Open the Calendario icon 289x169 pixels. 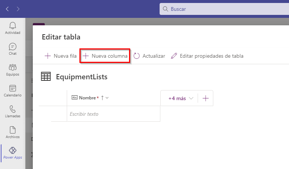(x=13, y=89)
